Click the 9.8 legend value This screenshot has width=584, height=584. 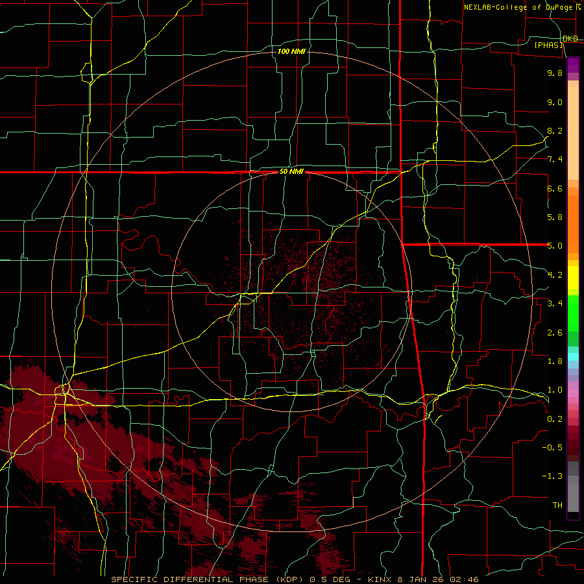[x=555, y=73]
